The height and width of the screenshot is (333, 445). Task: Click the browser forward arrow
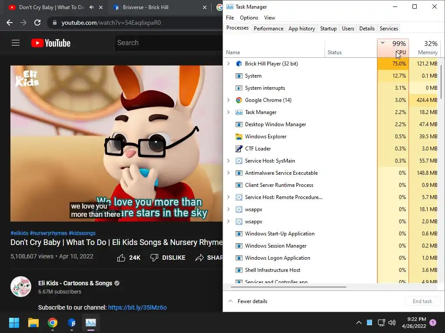pos(23,23)
